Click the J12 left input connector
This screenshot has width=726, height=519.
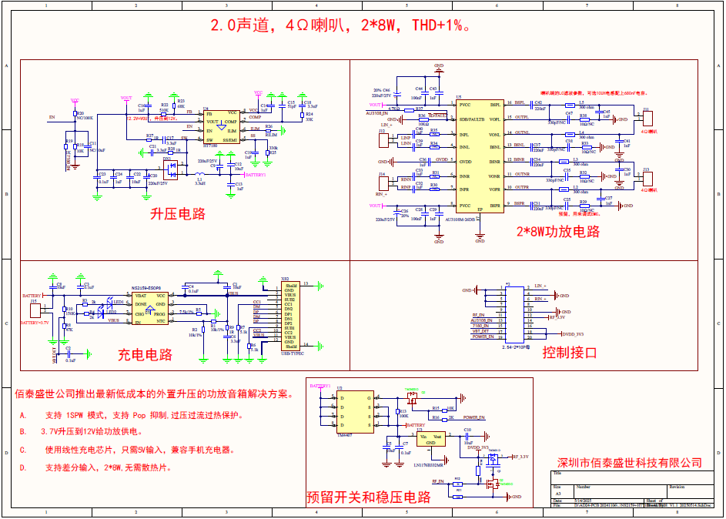(382, 140)
